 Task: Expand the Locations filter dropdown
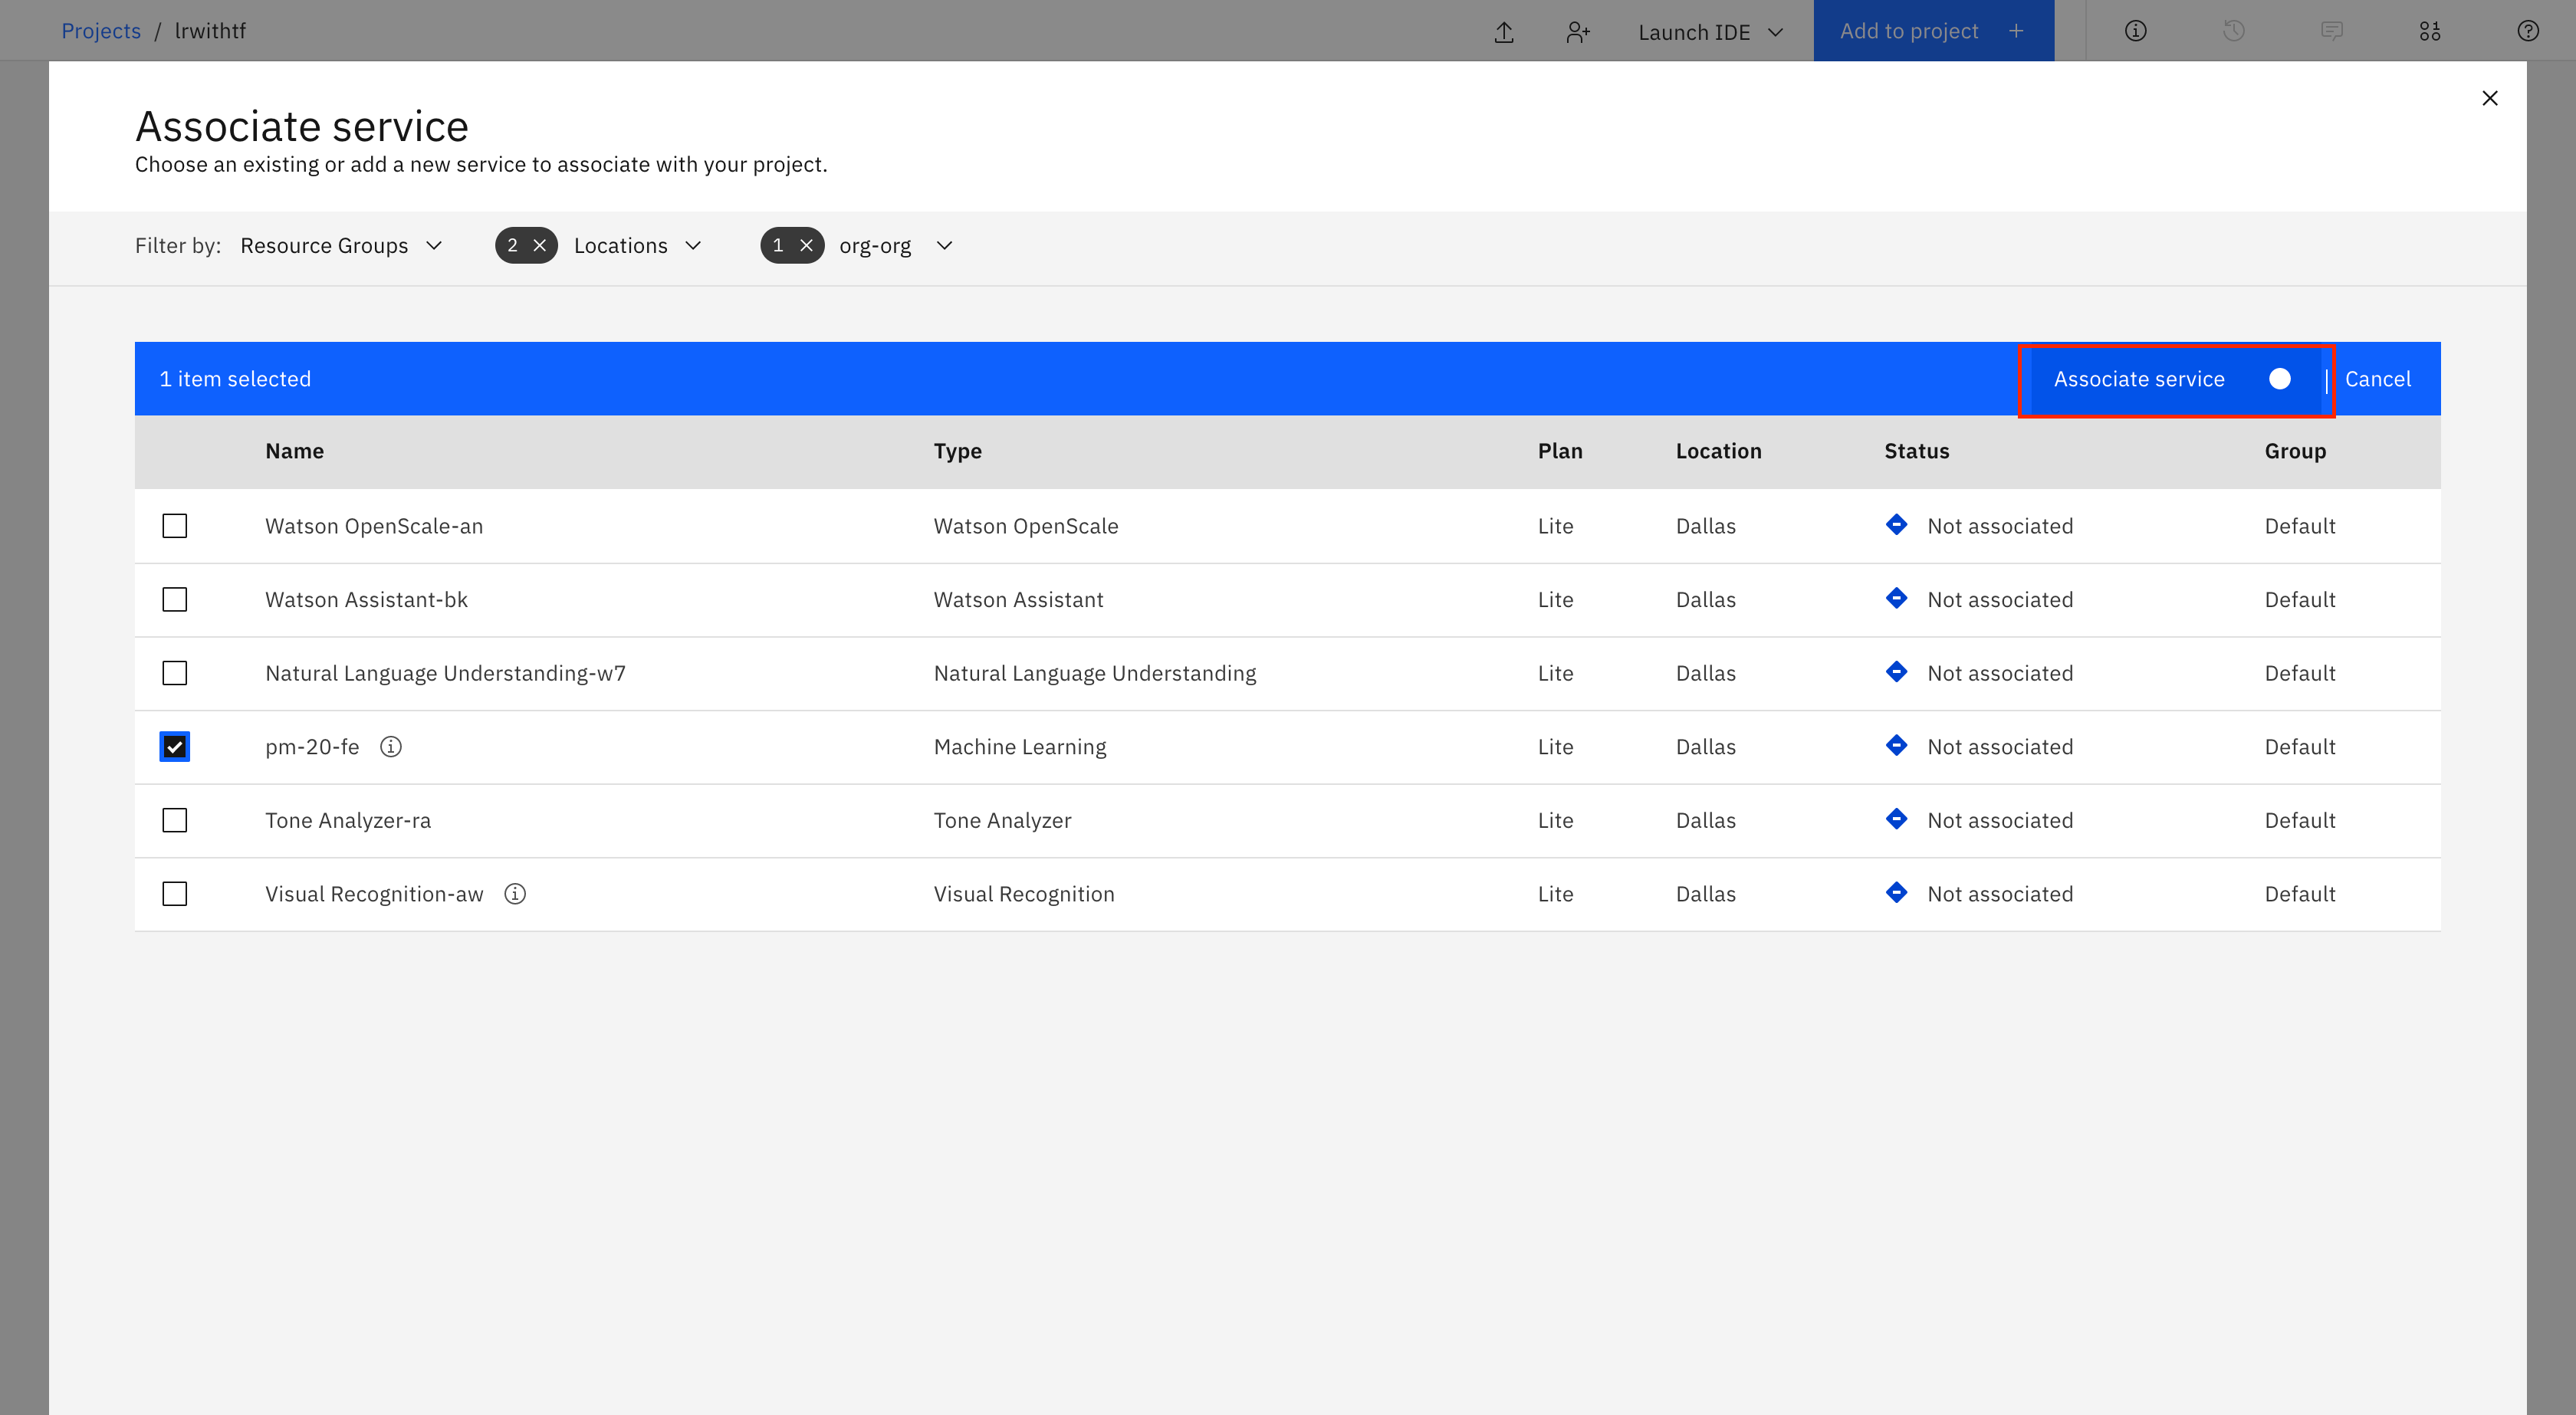coord(637,246)
